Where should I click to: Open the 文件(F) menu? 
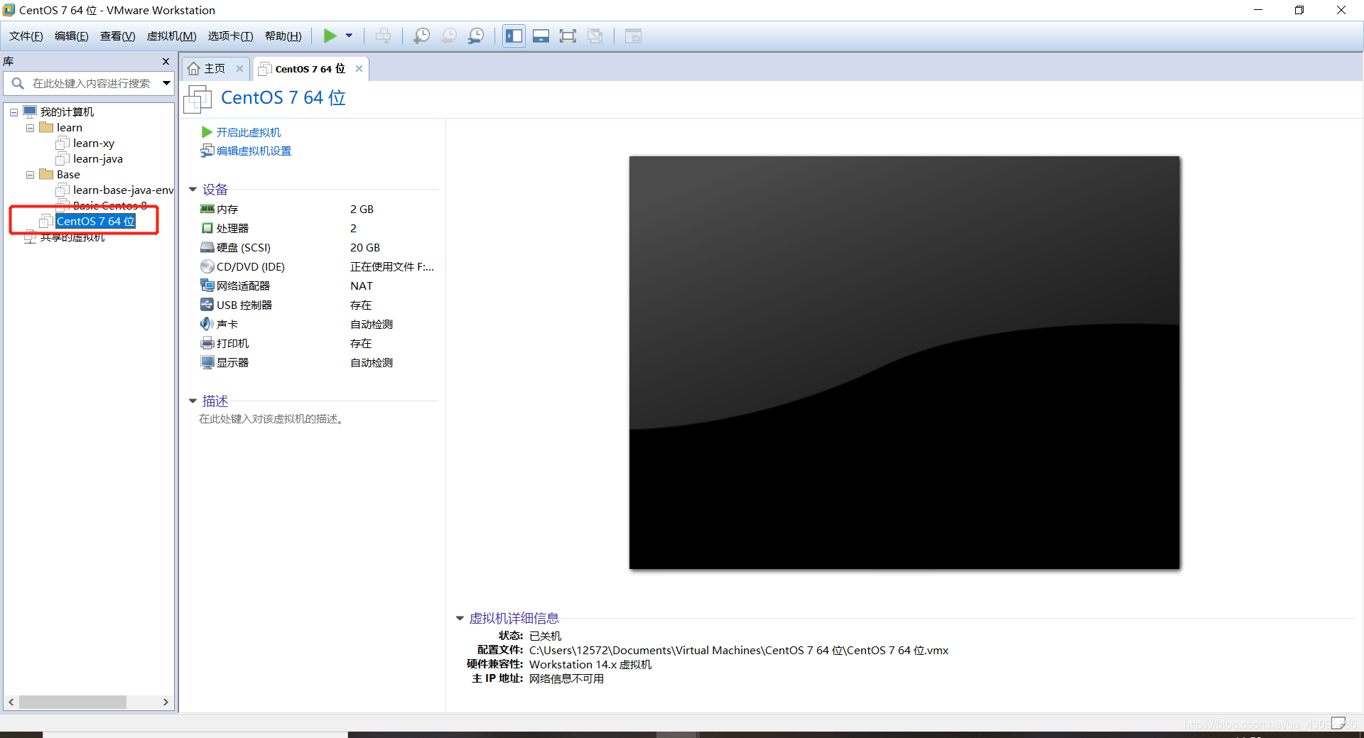[x=26, y=36]
